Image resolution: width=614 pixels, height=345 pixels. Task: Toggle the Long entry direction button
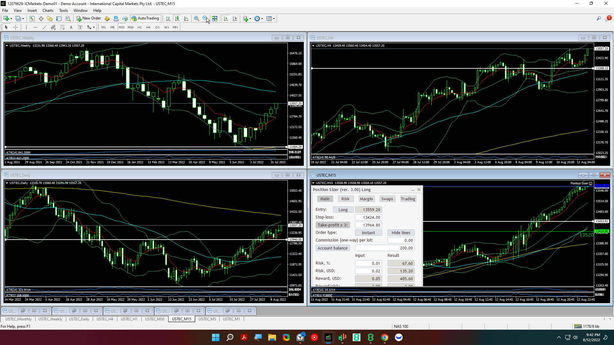[x=343, y=210]
